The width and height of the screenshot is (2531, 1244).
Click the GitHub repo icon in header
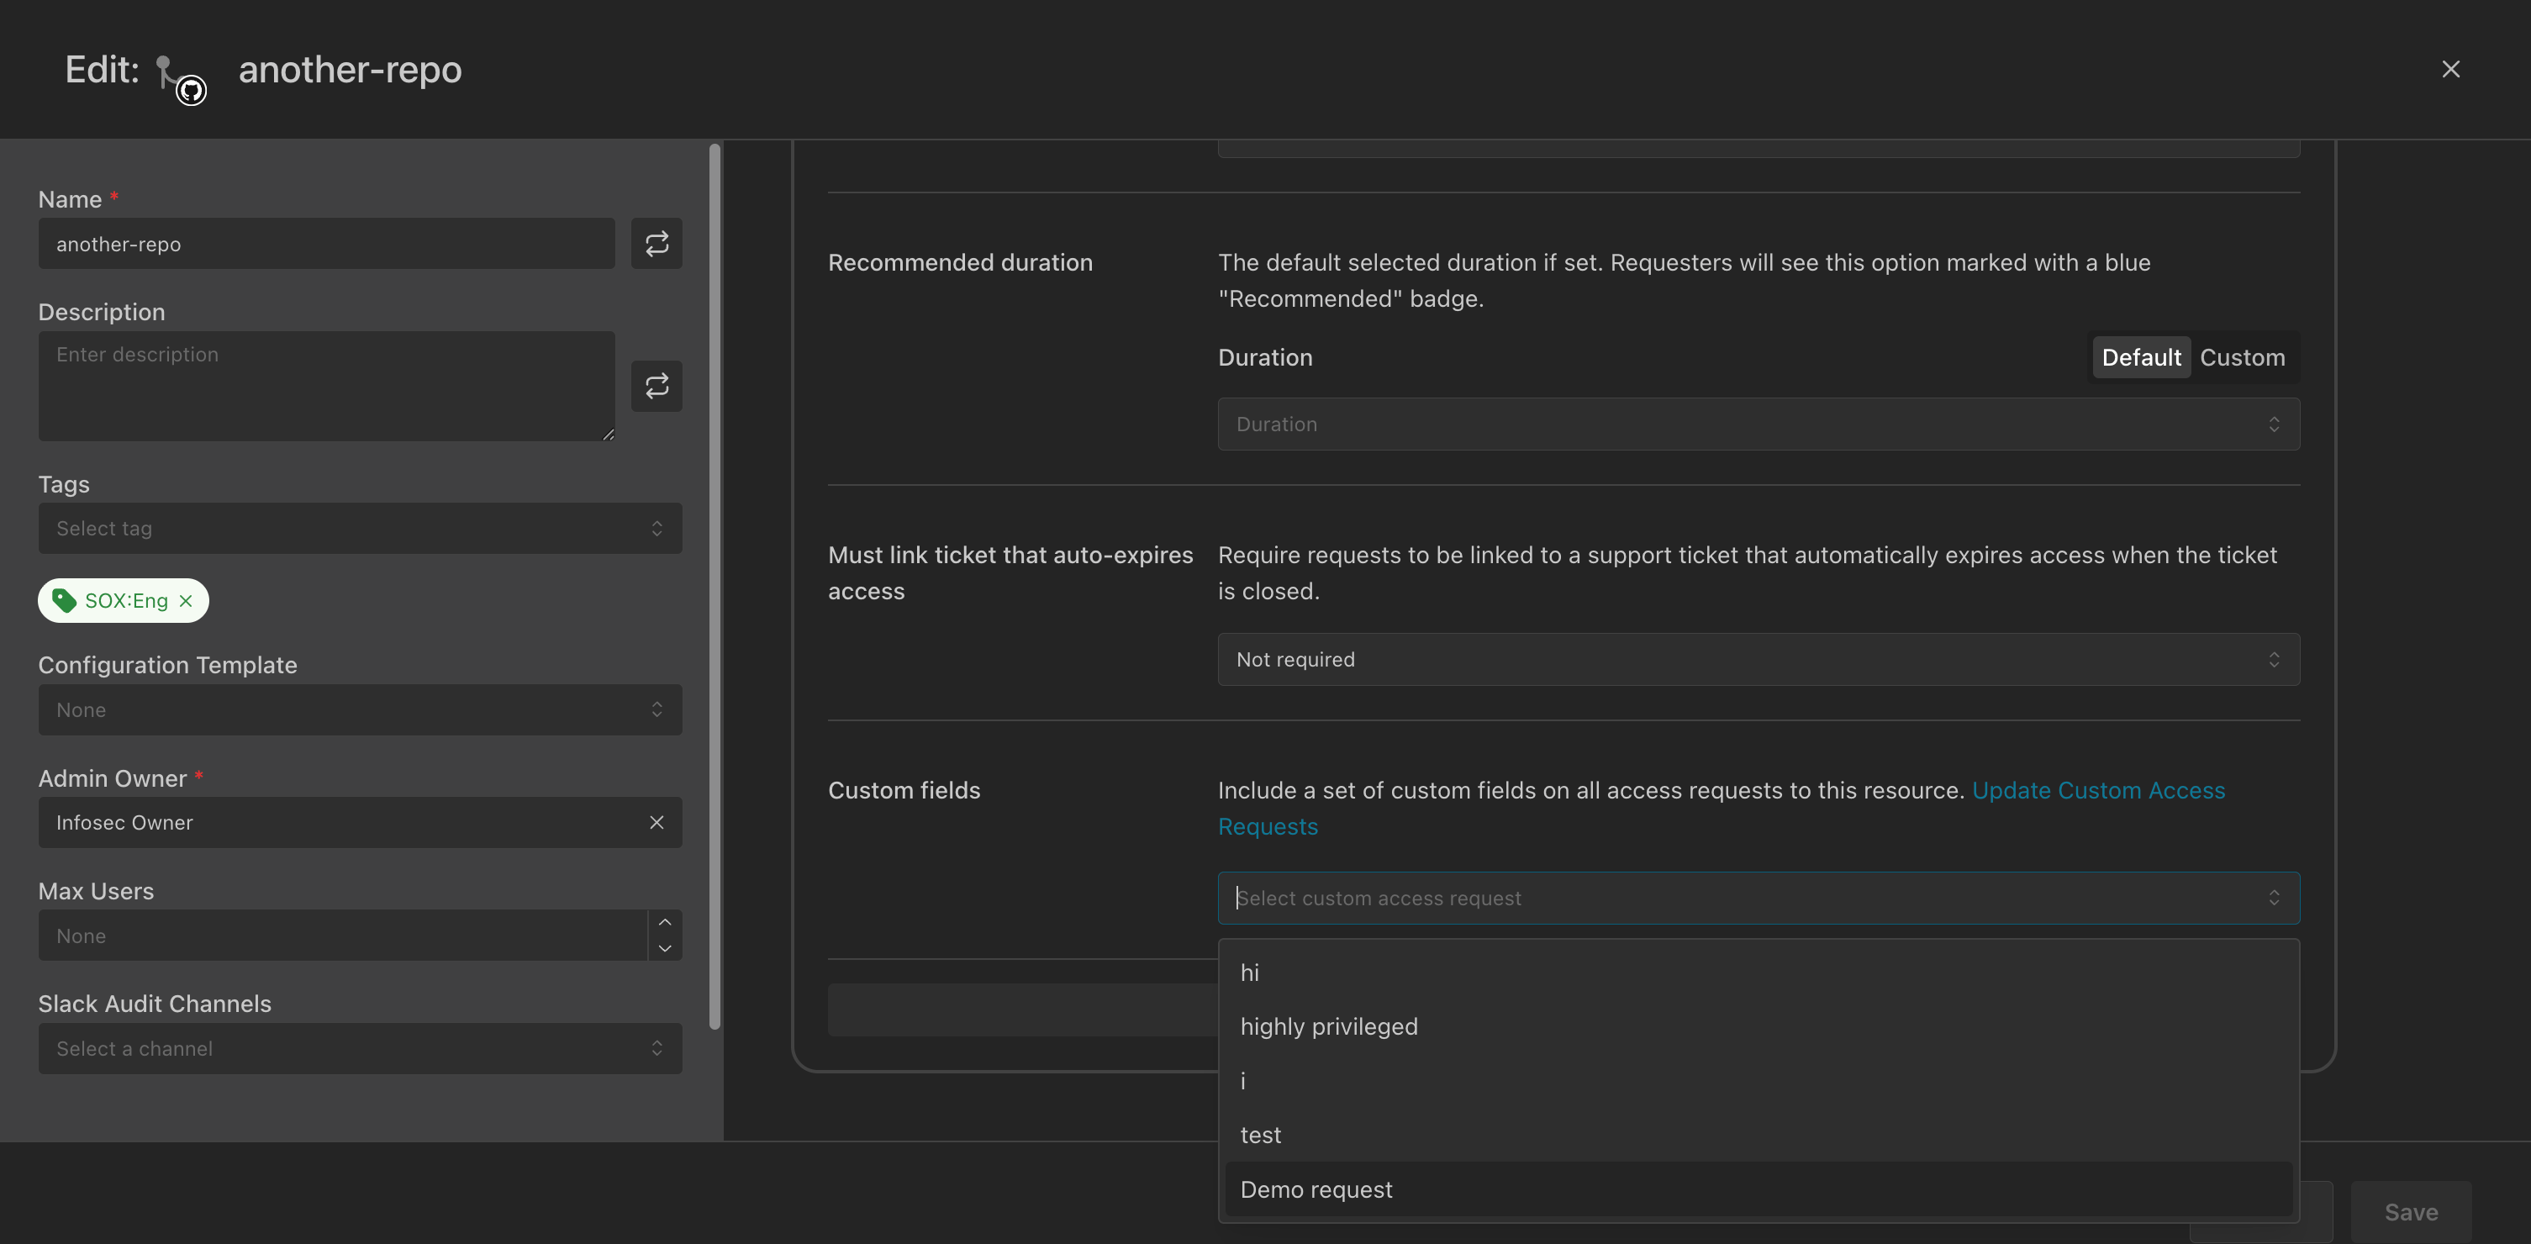pos(182,79)
